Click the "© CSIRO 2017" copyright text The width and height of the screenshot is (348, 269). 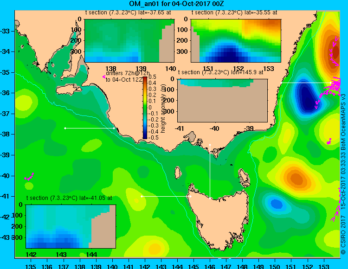(343, 234)
